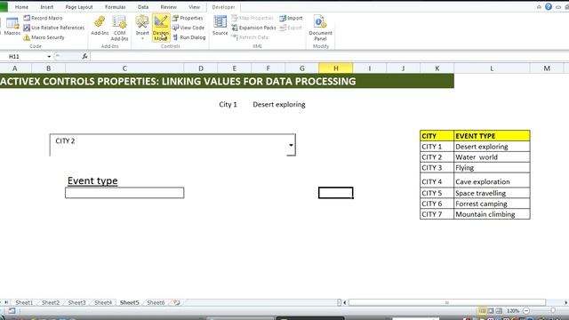The width and height of the screenshot is (569, 320).
Task: Click 'Space travelling' cell
Action: point(492,193)
